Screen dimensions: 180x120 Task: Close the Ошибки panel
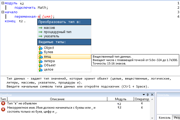coord(152,95)
